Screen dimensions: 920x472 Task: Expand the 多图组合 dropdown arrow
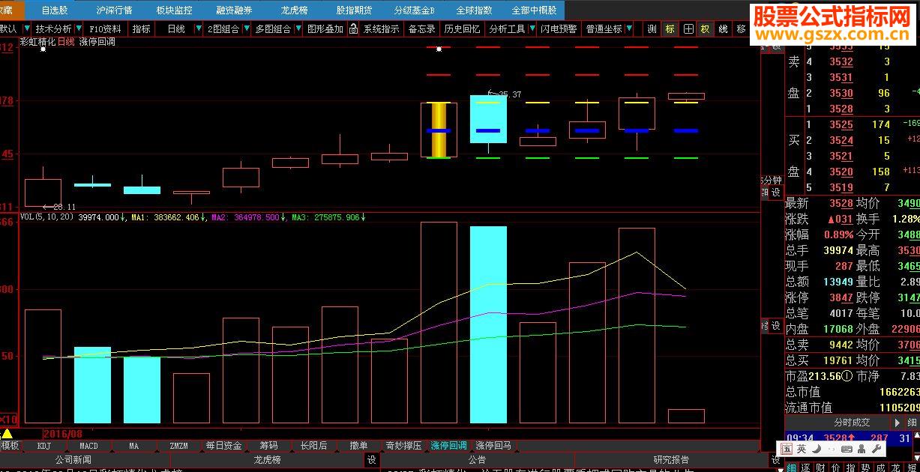point(297,29)
